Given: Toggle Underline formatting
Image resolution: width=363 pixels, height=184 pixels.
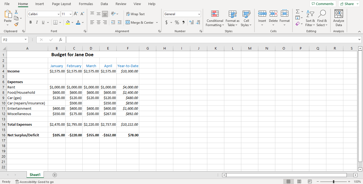Looking at the screenshot, I should click(x=43, y=22).
